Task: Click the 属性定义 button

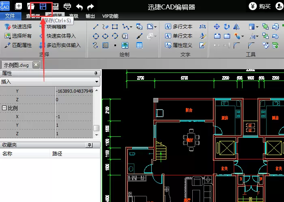Action: (179, 45)
